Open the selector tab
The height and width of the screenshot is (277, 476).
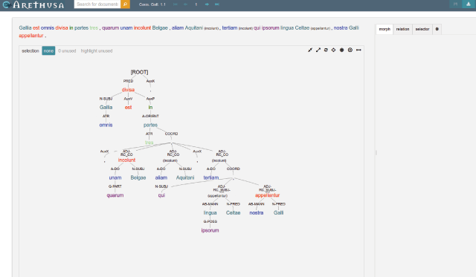click(x=422, y=29)
